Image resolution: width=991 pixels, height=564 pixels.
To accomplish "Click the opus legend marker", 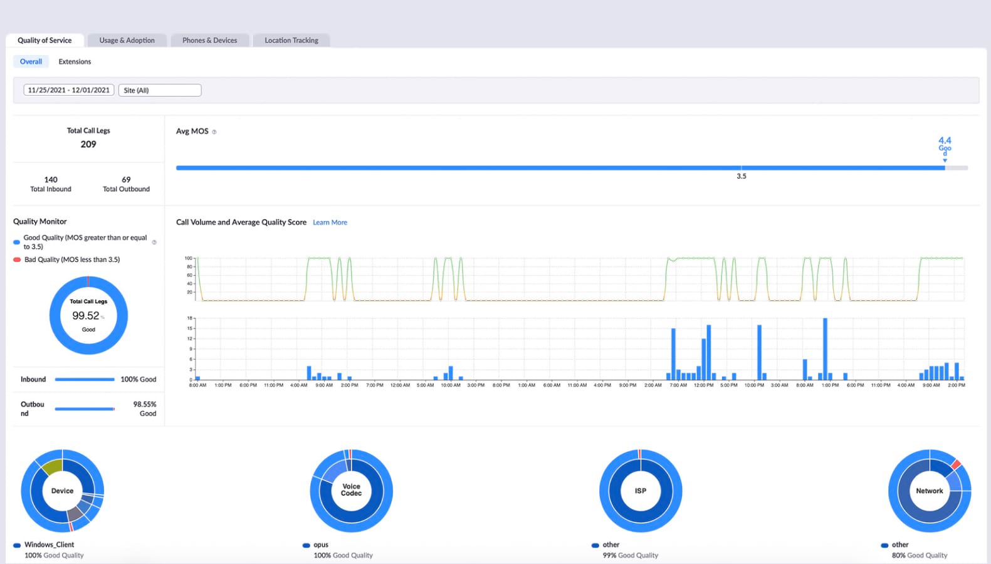I will pos(306,545).
